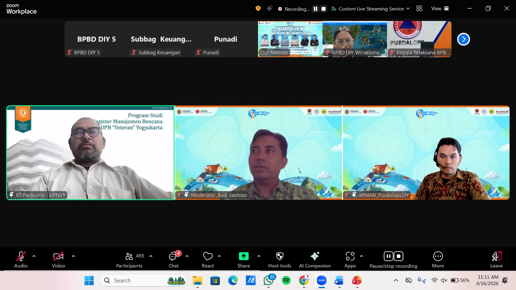
Task: Show next page of participant thumbnails
Action: [x=463, y=39]
